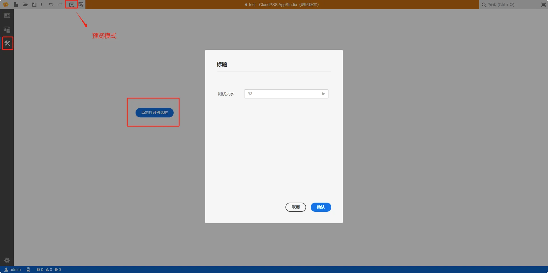Click the hz unit suffix

click(324, 94)
